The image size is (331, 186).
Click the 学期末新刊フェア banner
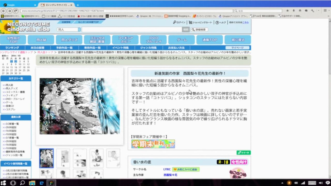click(x=153, y=144)
